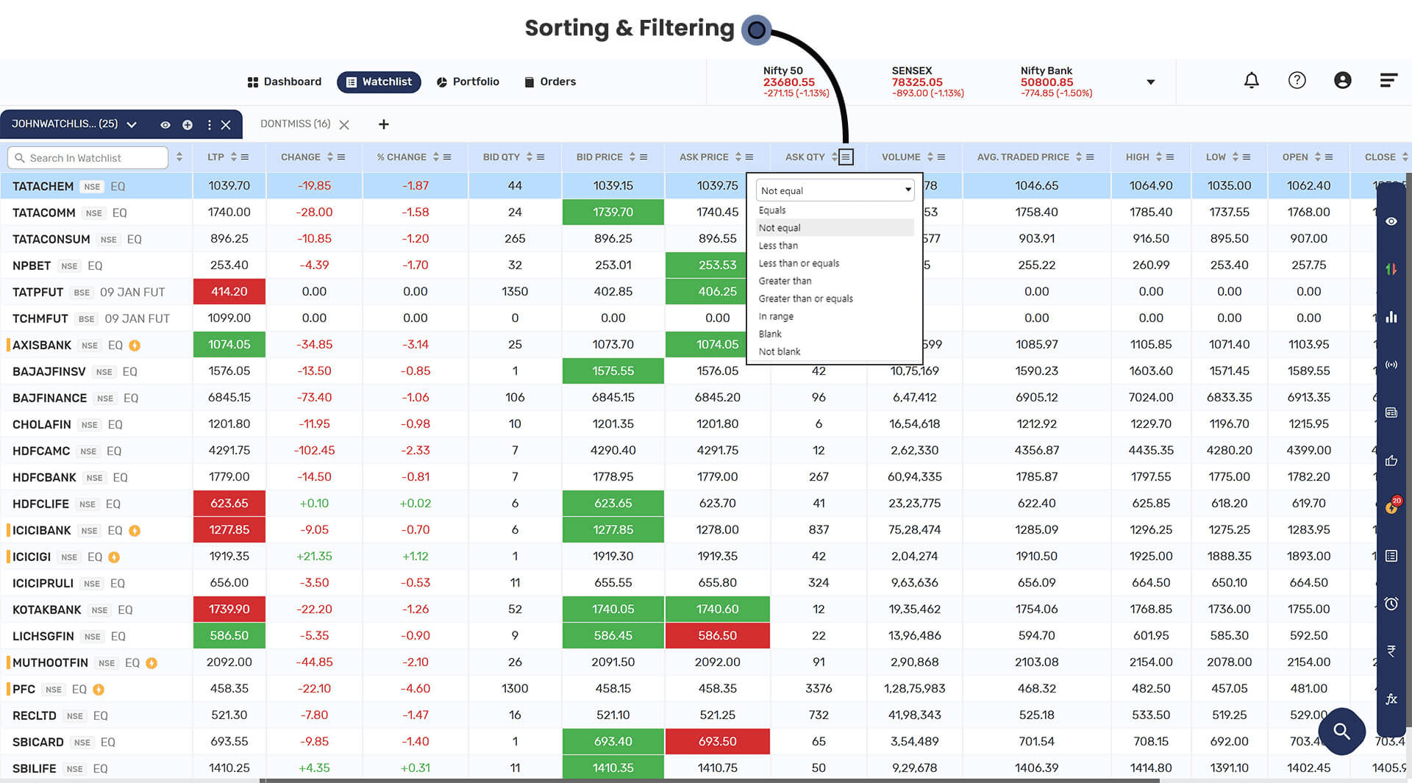Screen dimensions: 1412x783
Task: Switch to the DONTMISS (16) watchlist tab
Action: 295,124
